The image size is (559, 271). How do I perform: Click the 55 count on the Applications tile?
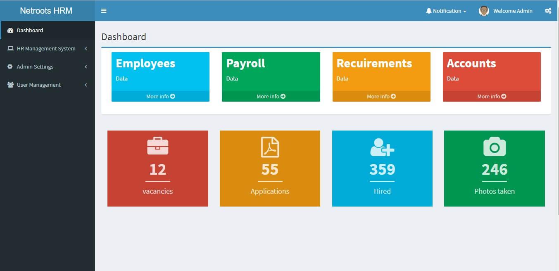[270, 169]
